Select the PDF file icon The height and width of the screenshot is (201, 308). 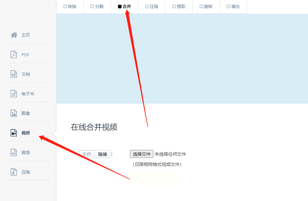click(x=14, y=55)
